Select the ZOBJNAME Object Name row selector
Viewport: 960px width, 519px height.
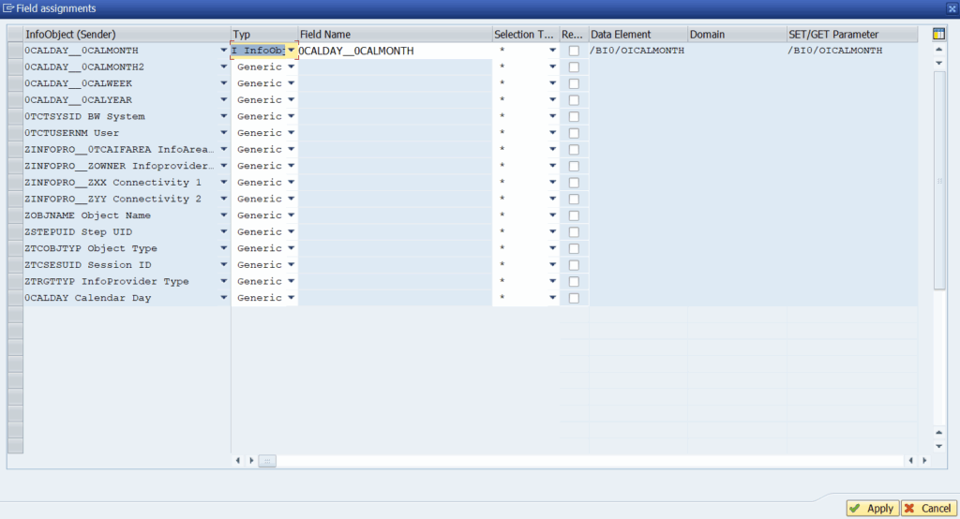click(x=15, y=216)
